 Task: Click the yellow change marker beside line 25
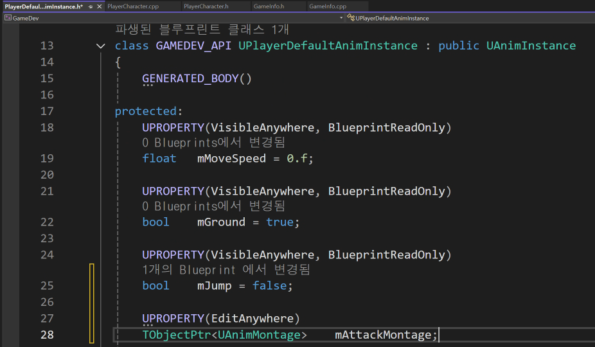click(91, 303)
